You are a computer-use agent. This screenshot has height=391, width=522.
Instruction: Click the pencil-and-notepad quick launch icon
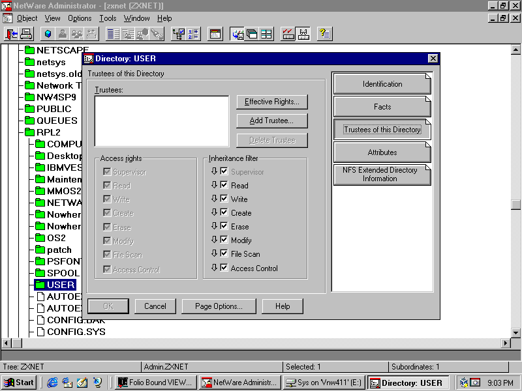coord(82,383)
